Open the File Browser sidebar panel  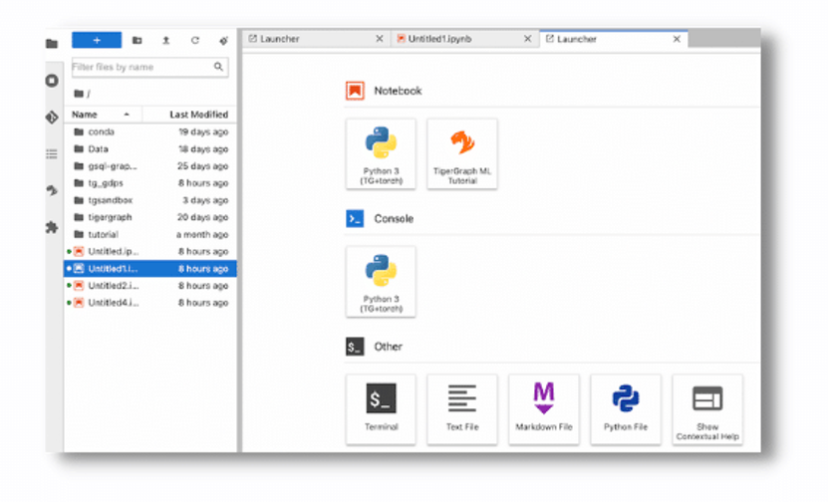click(x=52, y=44)
